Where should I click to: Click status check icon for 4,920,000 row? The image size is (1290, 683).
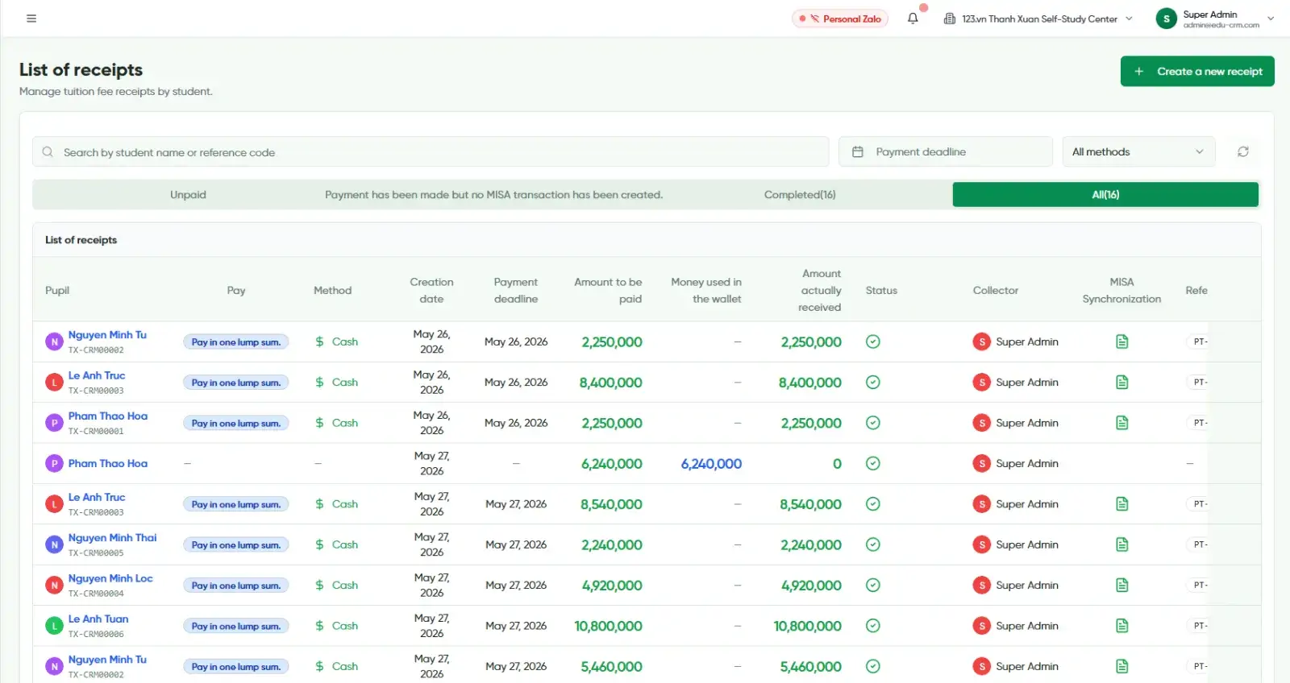(872, 585)
